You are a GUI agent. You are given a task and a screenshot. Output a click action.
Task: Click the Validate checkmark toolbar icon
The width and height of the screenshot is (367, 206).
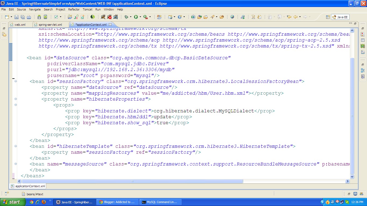click(x=56, y=17)
